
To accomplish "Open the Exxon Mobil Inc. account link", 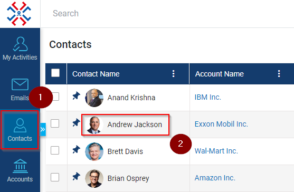I will (x=221, y=124).
